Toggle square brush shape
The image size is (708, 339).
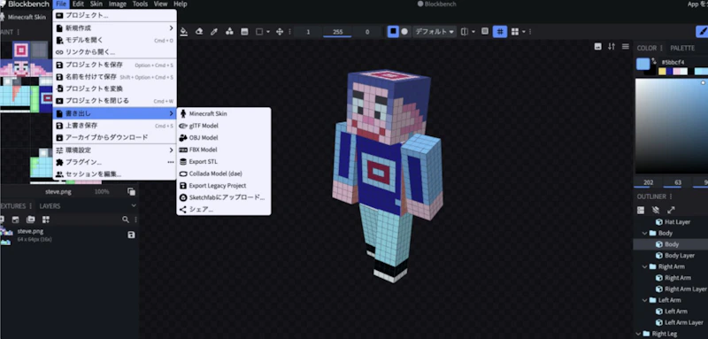393,32
